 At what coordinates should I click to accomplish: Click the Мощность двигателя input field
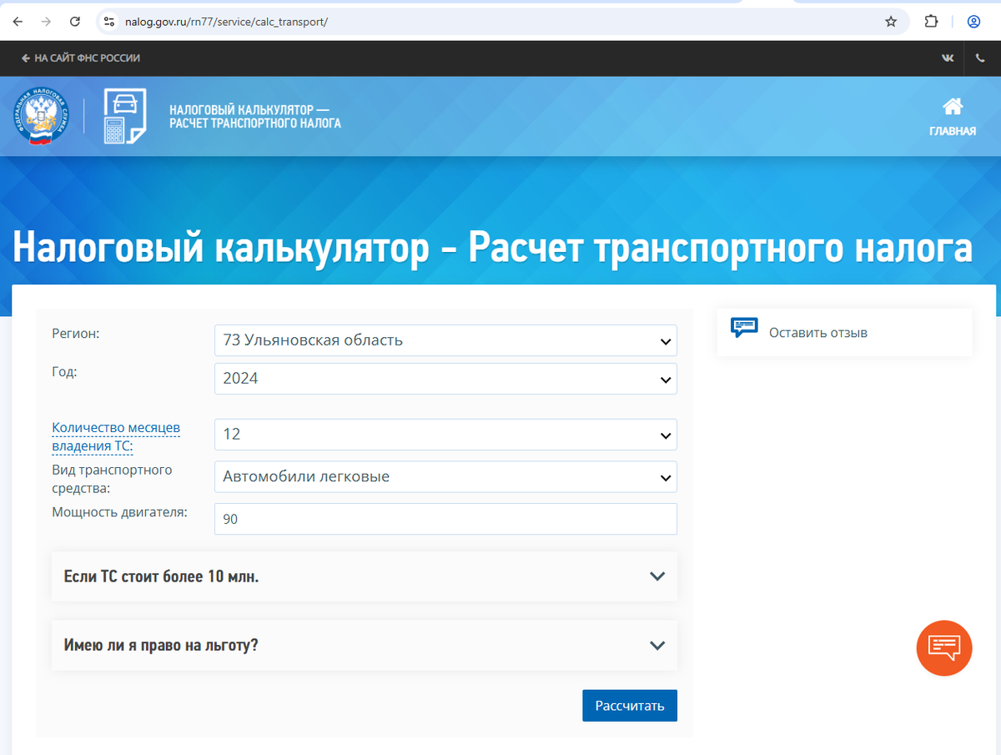click(445, 519)
